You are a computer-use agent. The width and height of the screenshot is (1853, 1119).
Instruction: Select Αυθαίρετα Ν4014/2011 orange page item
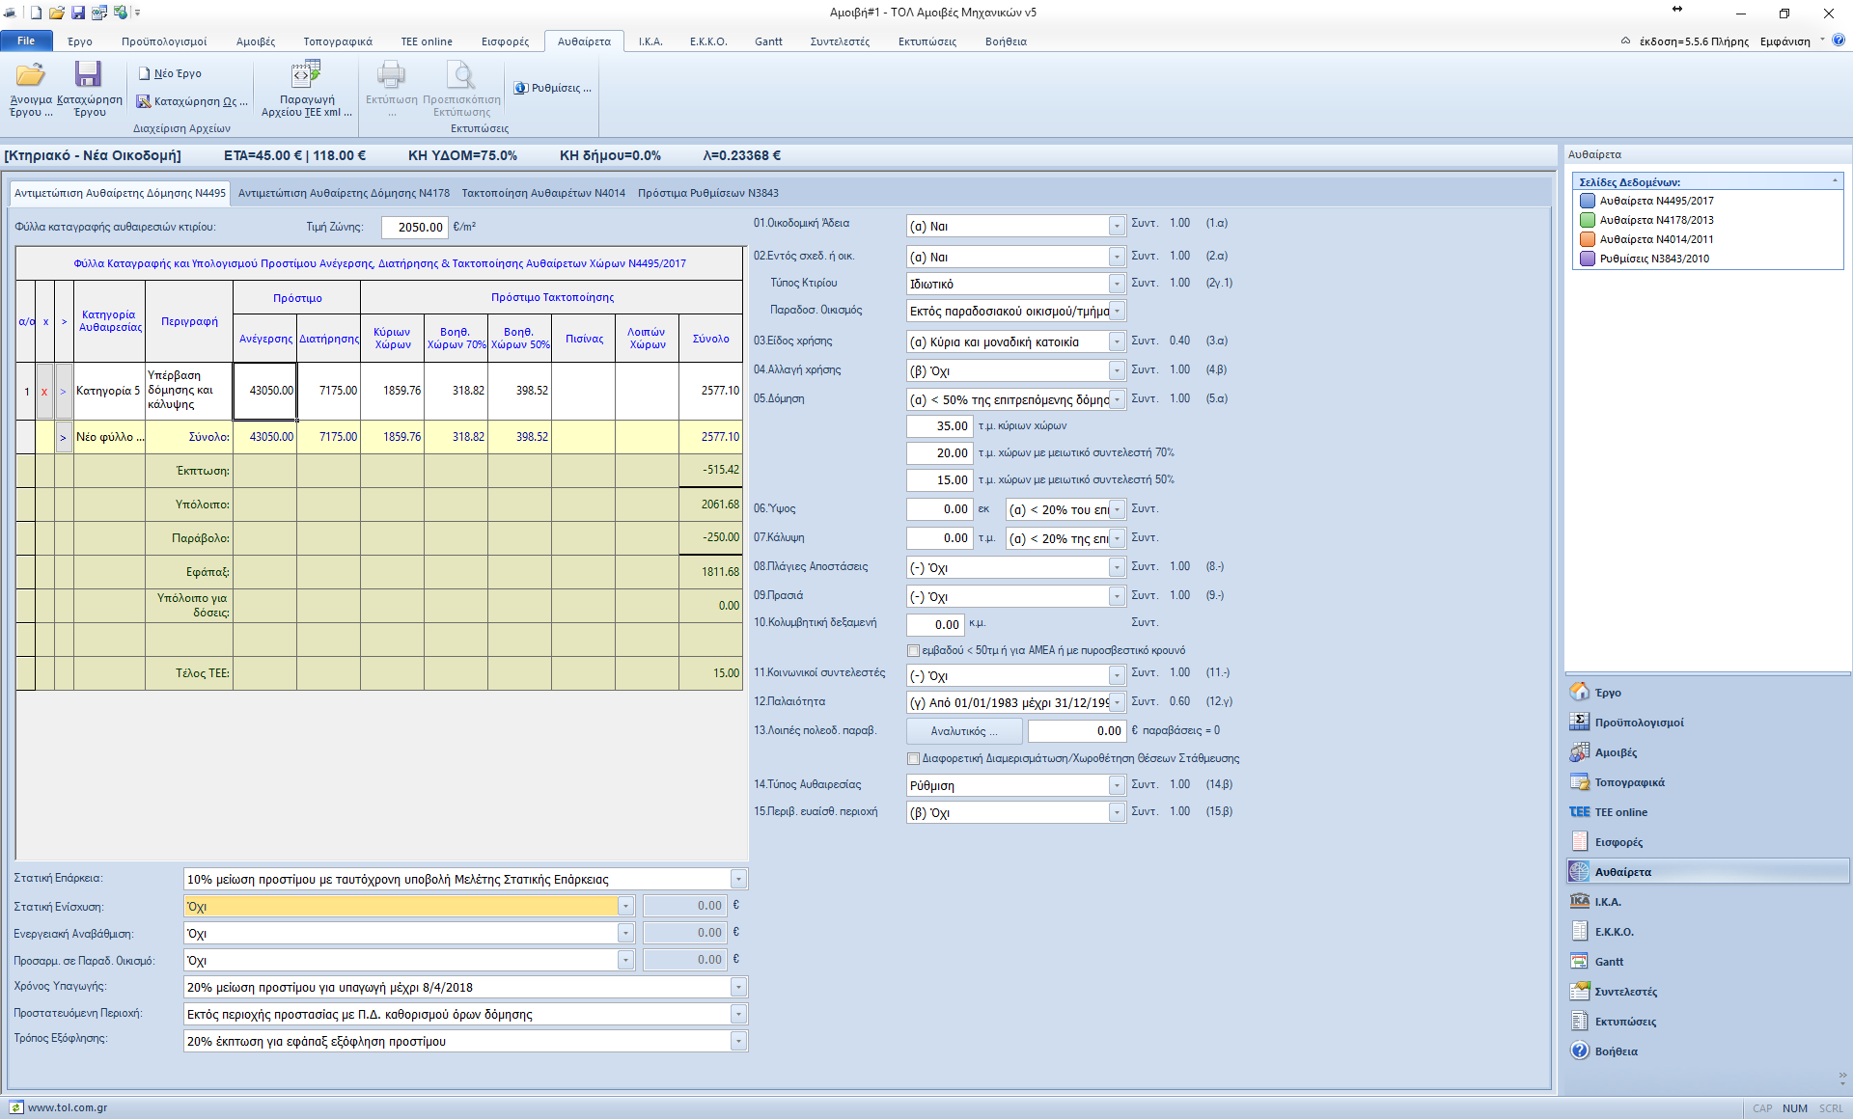(x=1656, y=239)
